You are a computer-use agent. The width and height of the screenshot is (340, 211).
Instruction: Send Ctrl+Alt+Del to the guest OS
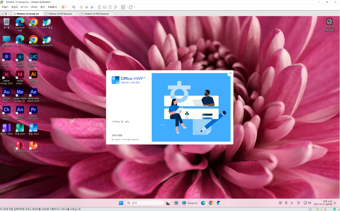coord(74,7)
